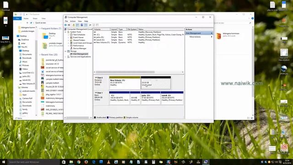Select Shared Folders in the tree
The image size is (293, 165).
tap(79, 40)
